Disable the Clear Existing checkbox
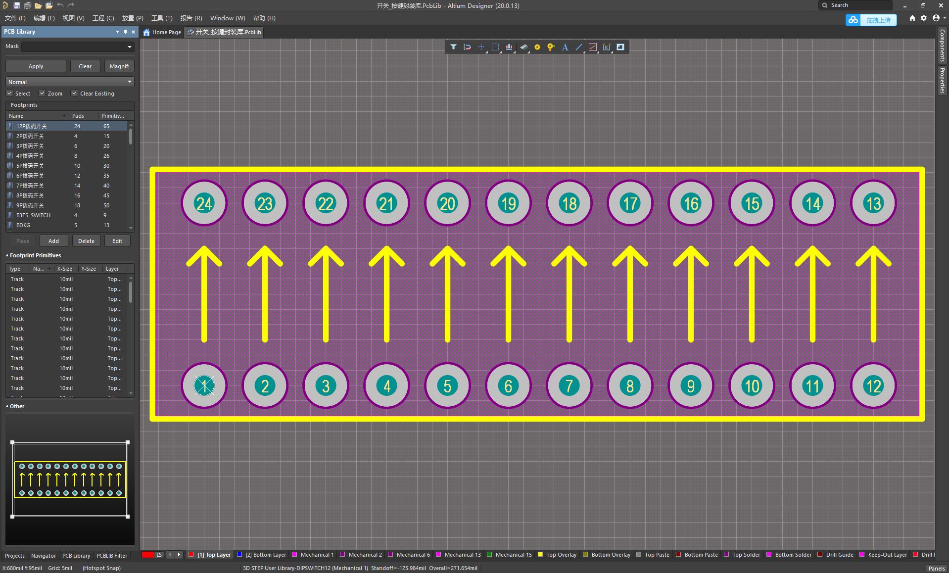The height and width of the screenshot is (573, 949). 74,93
